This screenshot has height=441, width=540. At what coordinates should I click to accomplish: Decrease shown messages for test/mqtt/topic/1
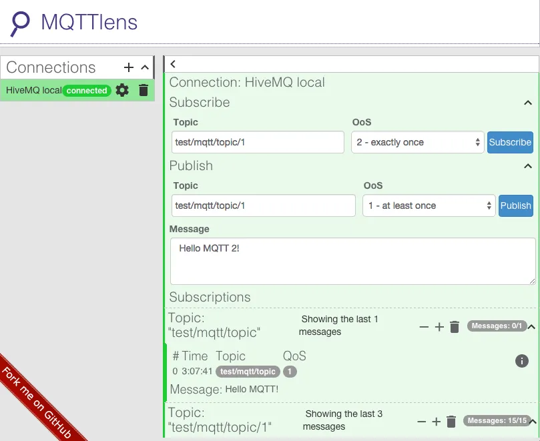422,422
